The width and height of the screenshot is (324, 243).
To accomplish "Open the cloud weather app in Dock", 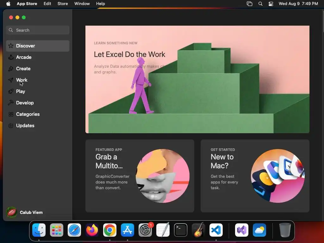I will point(259,230).
